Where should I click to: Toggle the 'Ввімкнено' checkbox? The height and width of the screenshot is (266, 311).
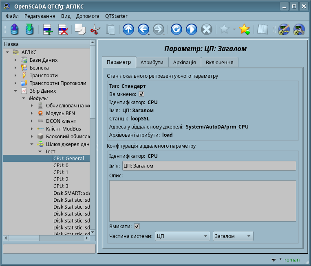click(141, 94)
